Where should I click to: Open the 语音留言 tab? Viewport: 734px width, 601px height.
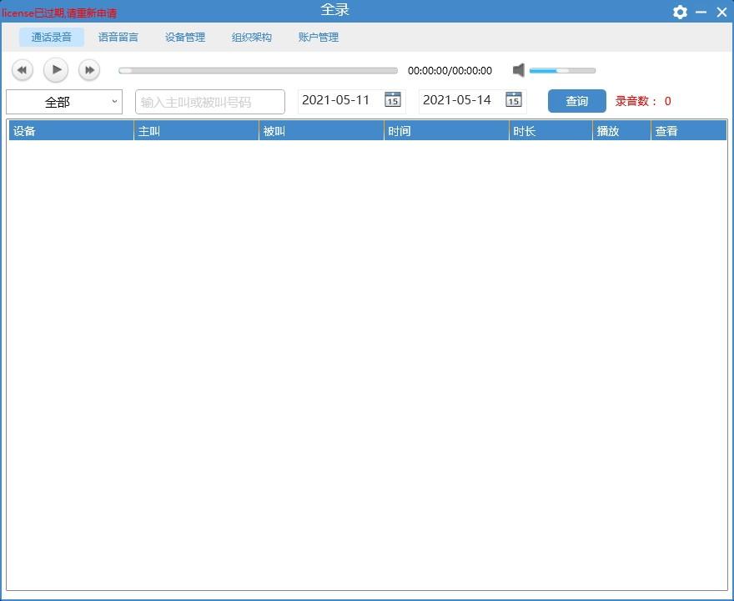[x=118, y=37]
